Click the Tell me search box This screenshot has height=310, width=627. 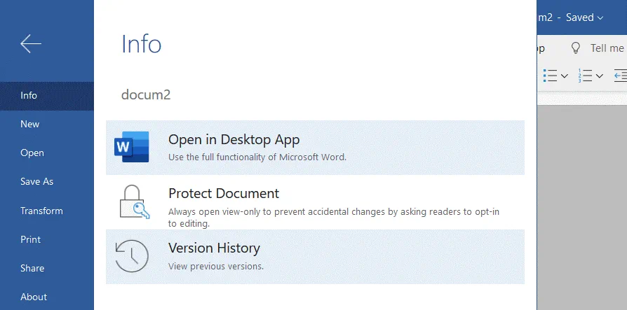(x=607, y=48)
